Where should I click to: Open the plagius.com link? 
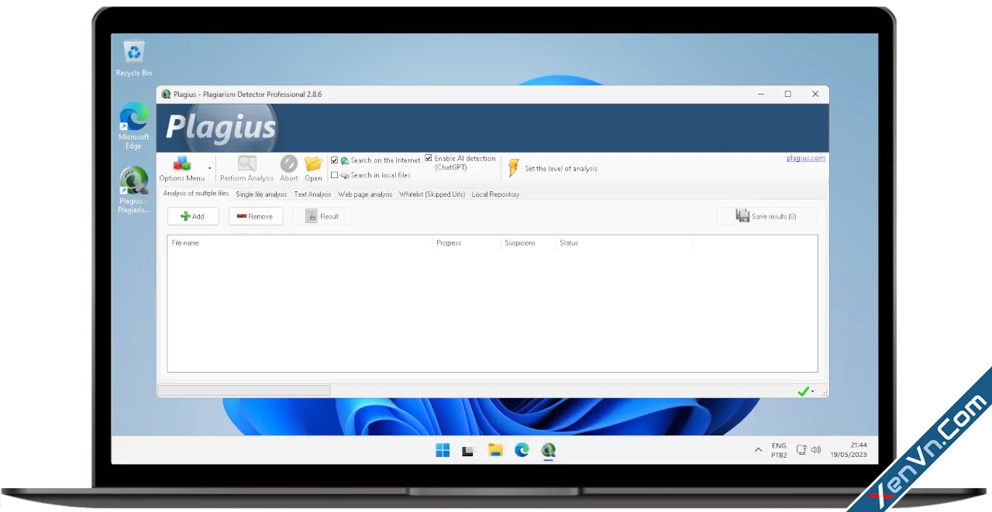(806, 158)
